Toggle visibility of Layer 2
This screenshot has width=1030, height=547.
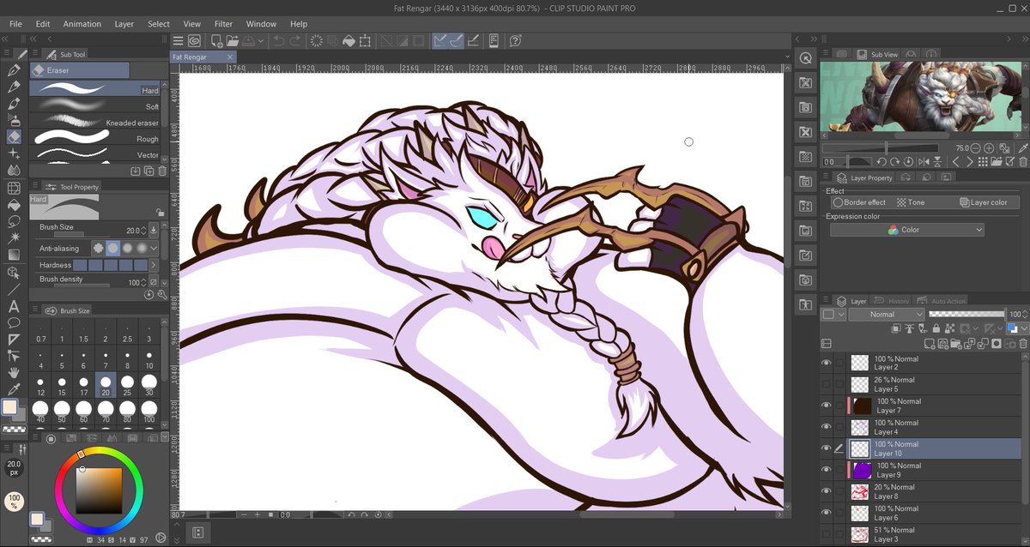[827, 363]
